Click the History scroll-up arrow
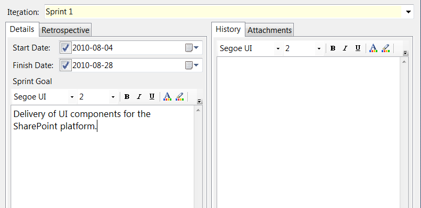Screen dimensions: 421x208 (404, 62)
